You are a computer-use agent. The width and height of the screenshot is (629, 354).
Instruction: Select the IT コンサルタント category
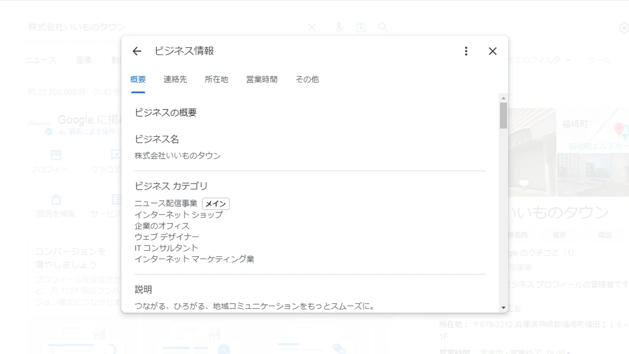click(167, 248)
